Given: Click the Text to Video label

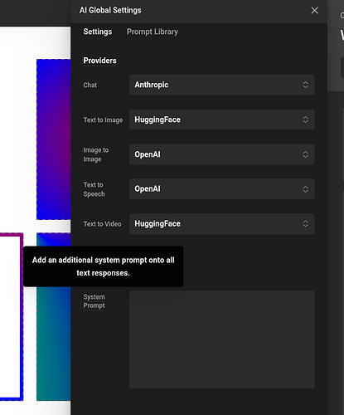Looking at the screenshot, I should pos(102,224).
